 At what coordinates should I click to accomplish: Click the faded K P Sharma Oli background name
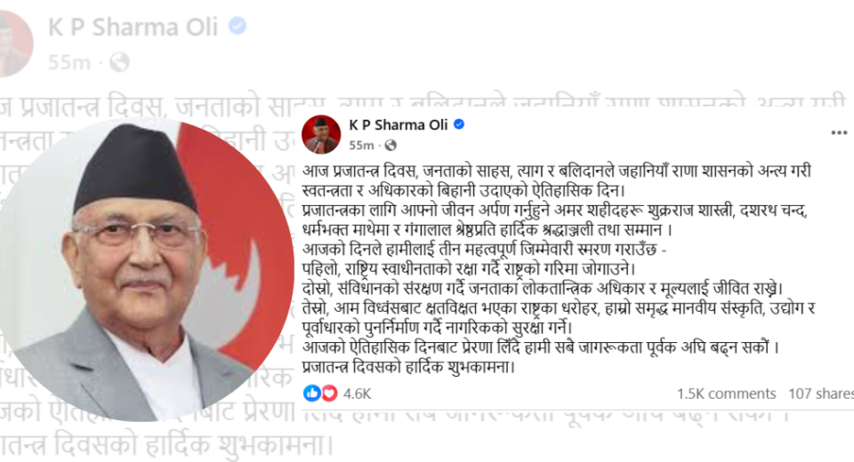click(133, 28)
